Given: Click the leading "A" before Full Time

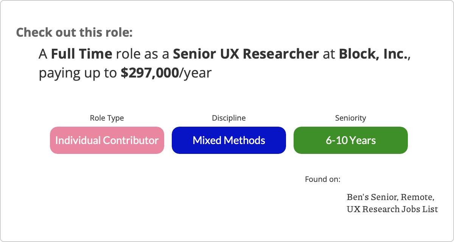Looking at the screenshot, I should pos(43,54).
